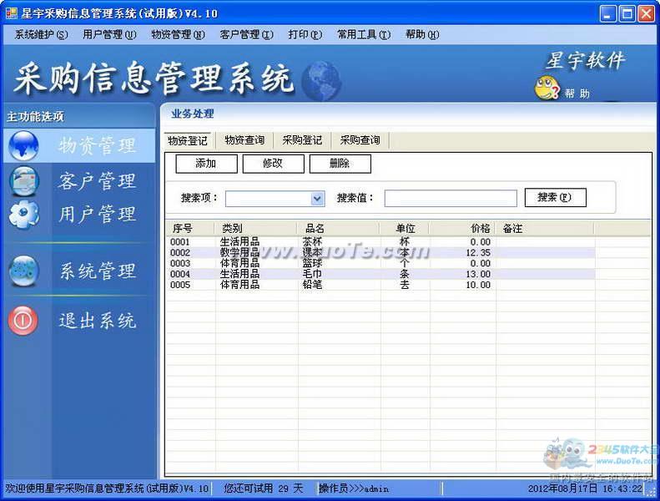Click the trial days remaining status text
660x501 pixels.
(x=264, y=488)
